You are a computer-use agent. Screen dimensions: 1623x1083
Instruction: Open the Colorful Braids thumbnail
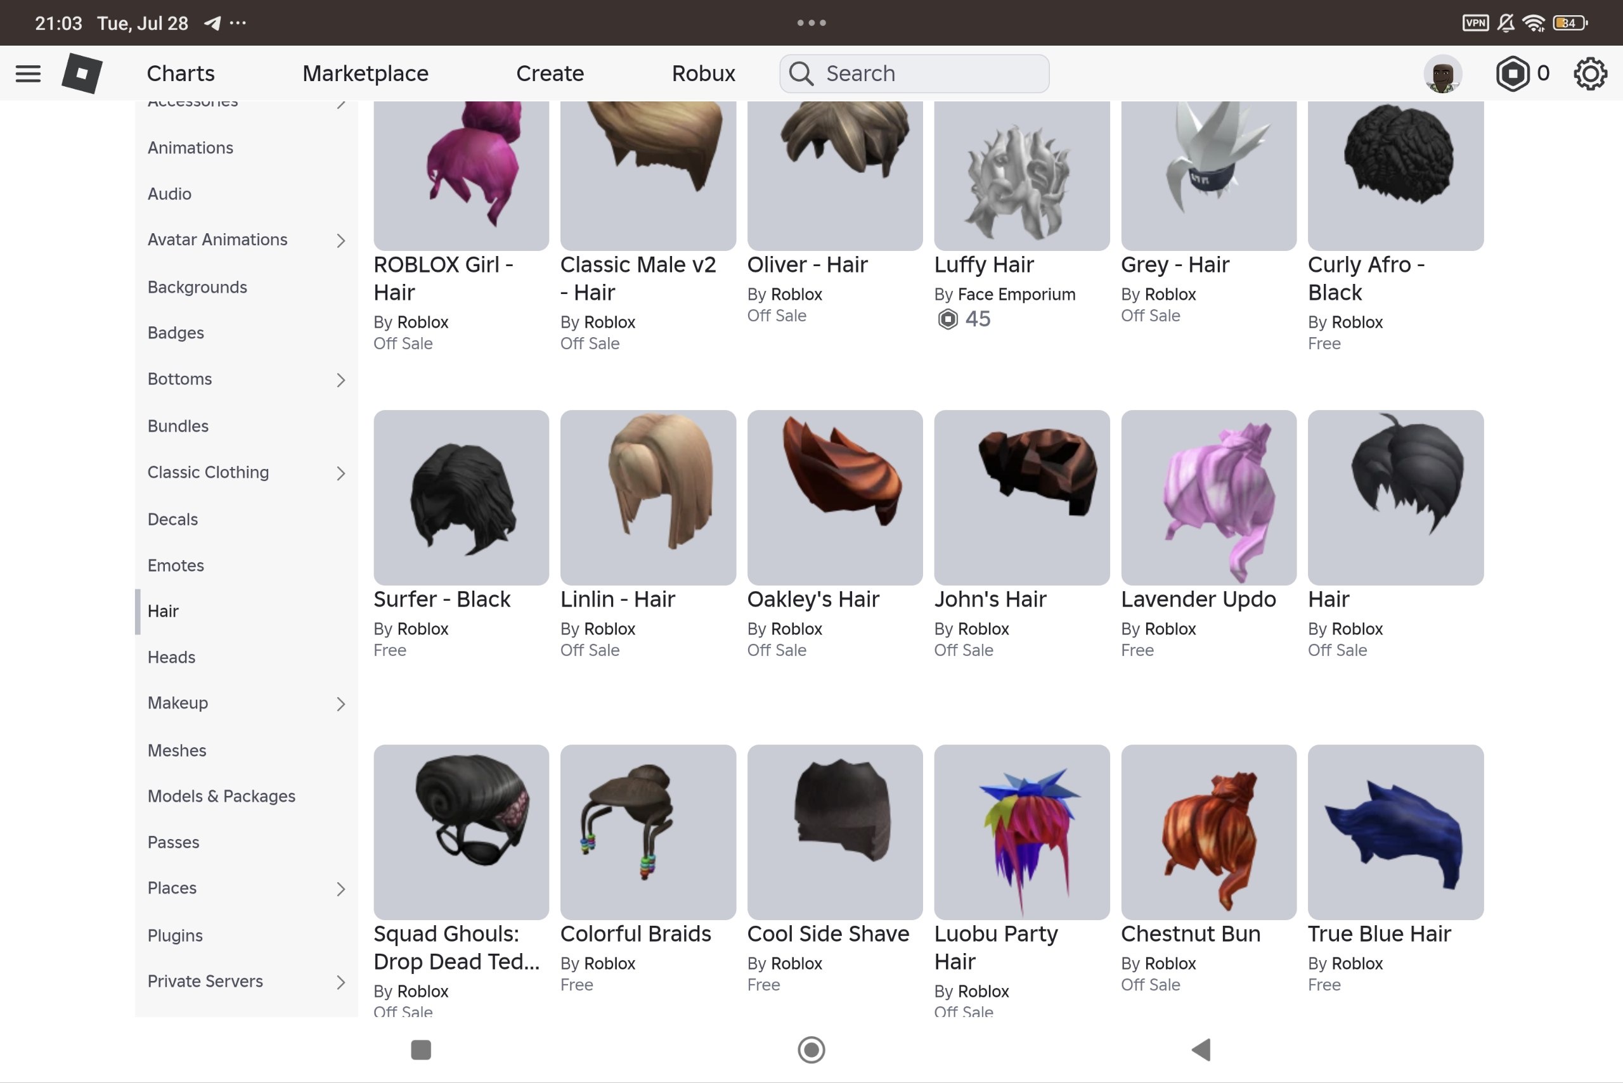pyautogui.click(x=648, y=831)
